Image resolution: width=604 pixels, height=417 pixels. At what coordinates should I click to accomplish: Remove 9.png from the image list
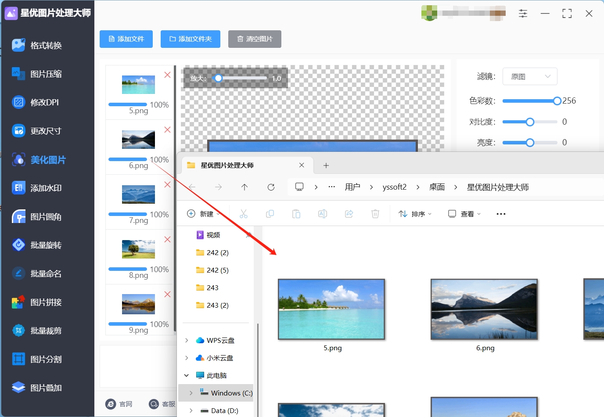click(x=167, y=294)
